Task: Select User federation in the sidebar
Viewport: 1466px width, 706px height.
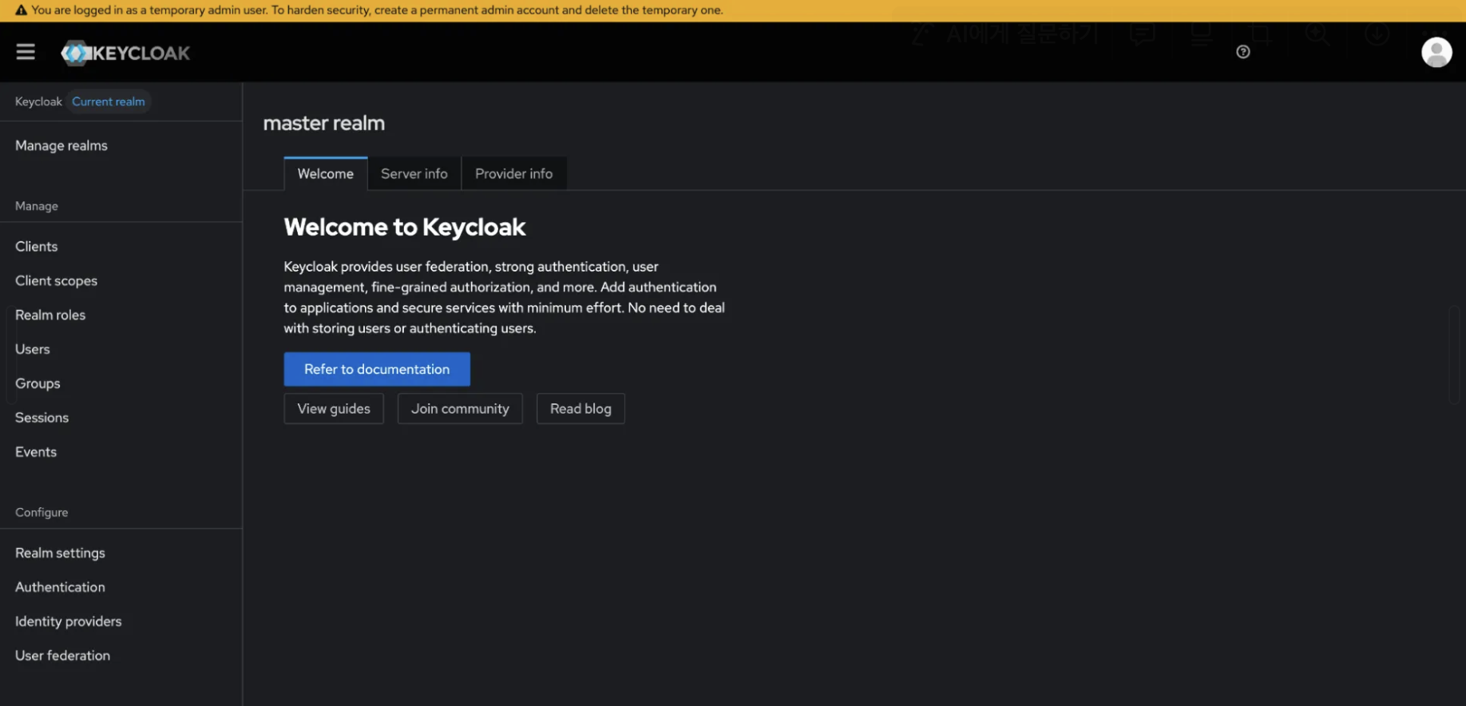Action: click(63, 656)
